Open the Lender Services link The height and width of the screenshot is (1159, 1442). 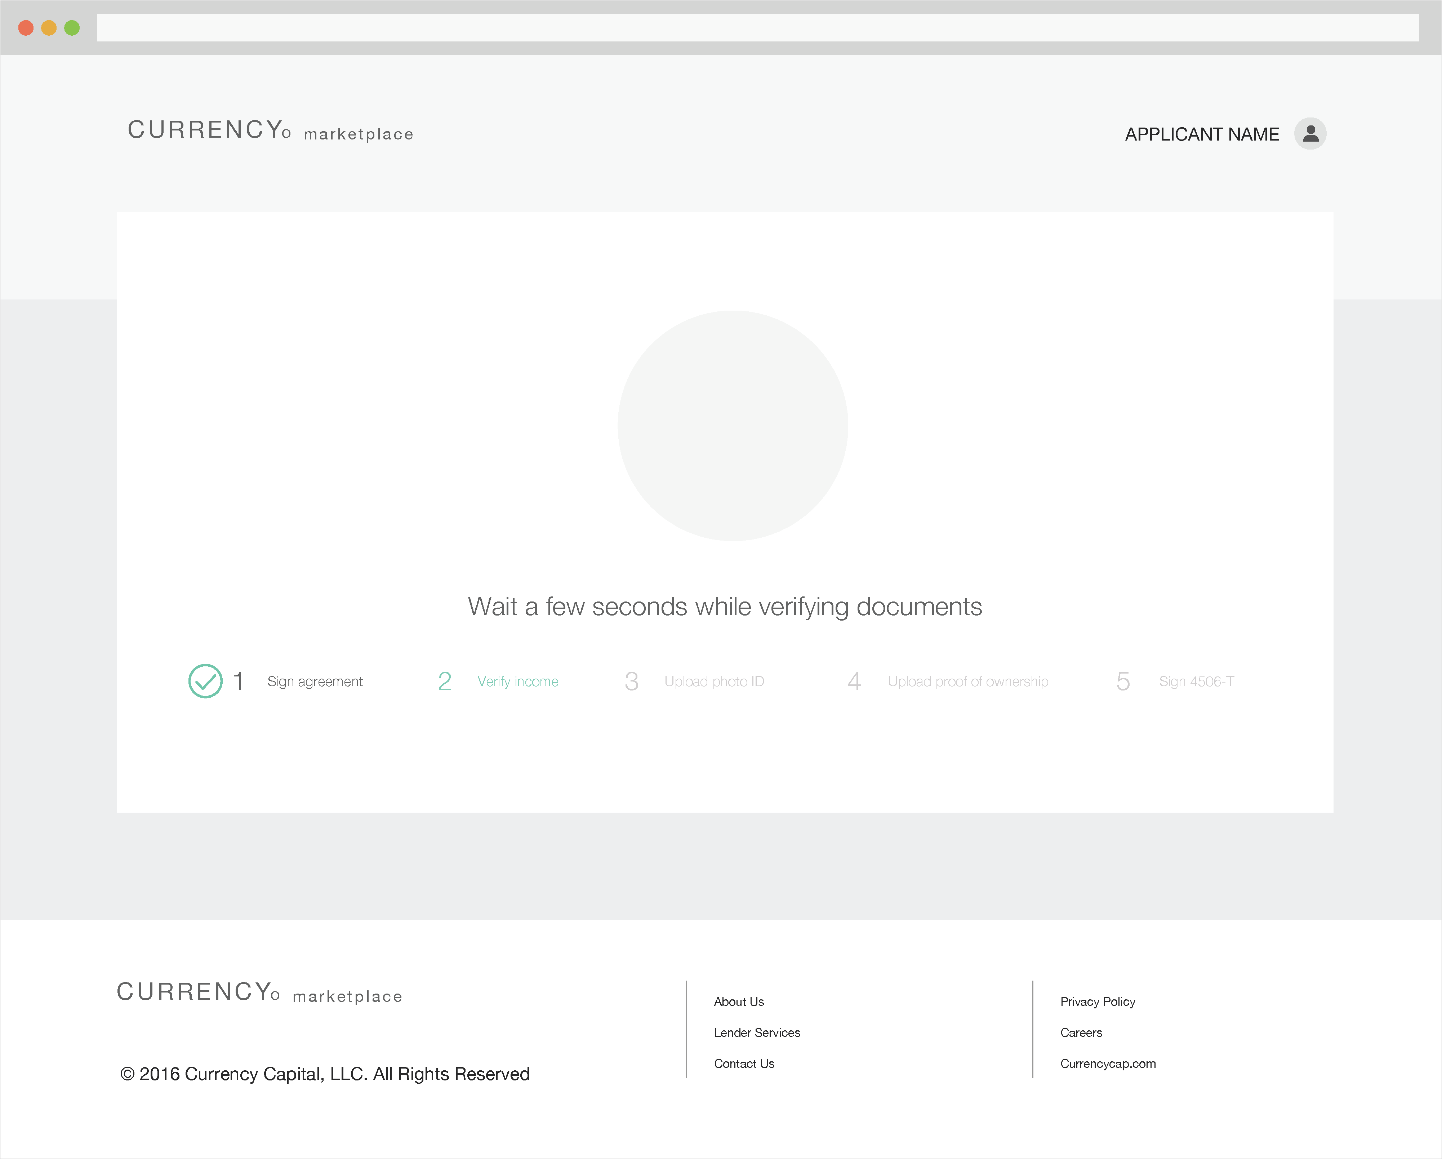pos(757,1032)
